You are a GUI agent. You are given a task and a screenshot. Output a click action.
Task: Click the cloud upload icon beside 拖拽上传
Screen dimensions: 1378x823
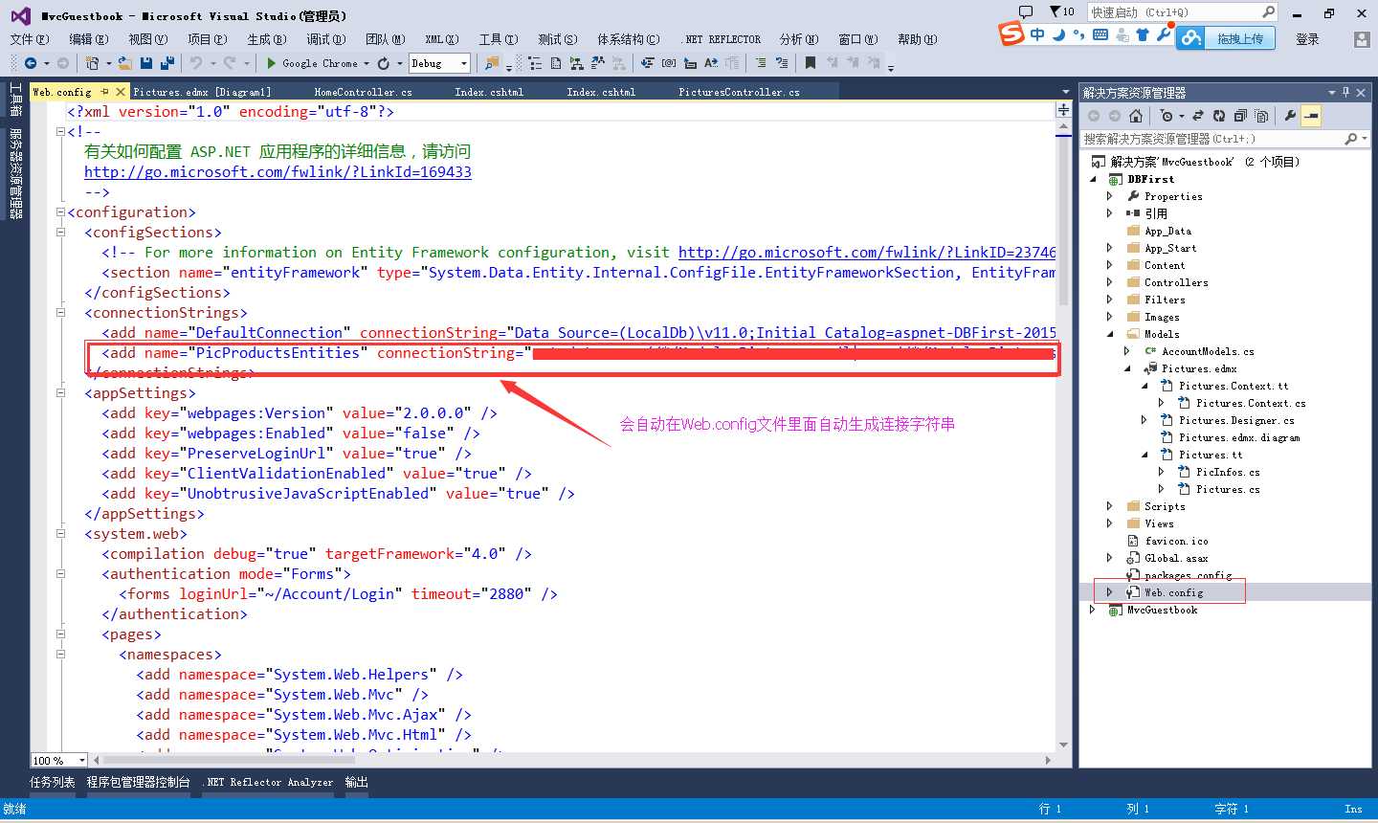point(1190,38)
